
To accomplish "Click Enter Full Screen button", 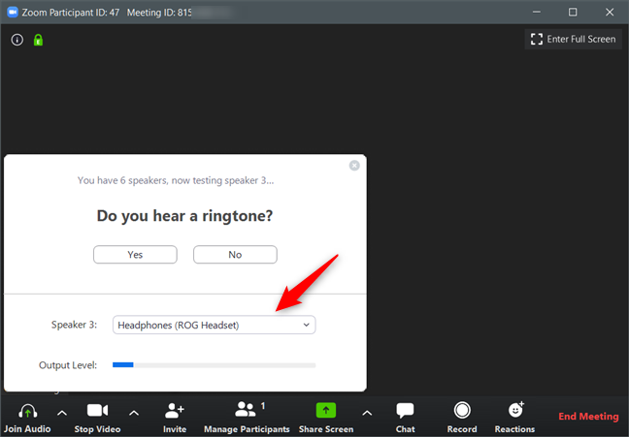I will pyautogui.click(x=574, y=40).
